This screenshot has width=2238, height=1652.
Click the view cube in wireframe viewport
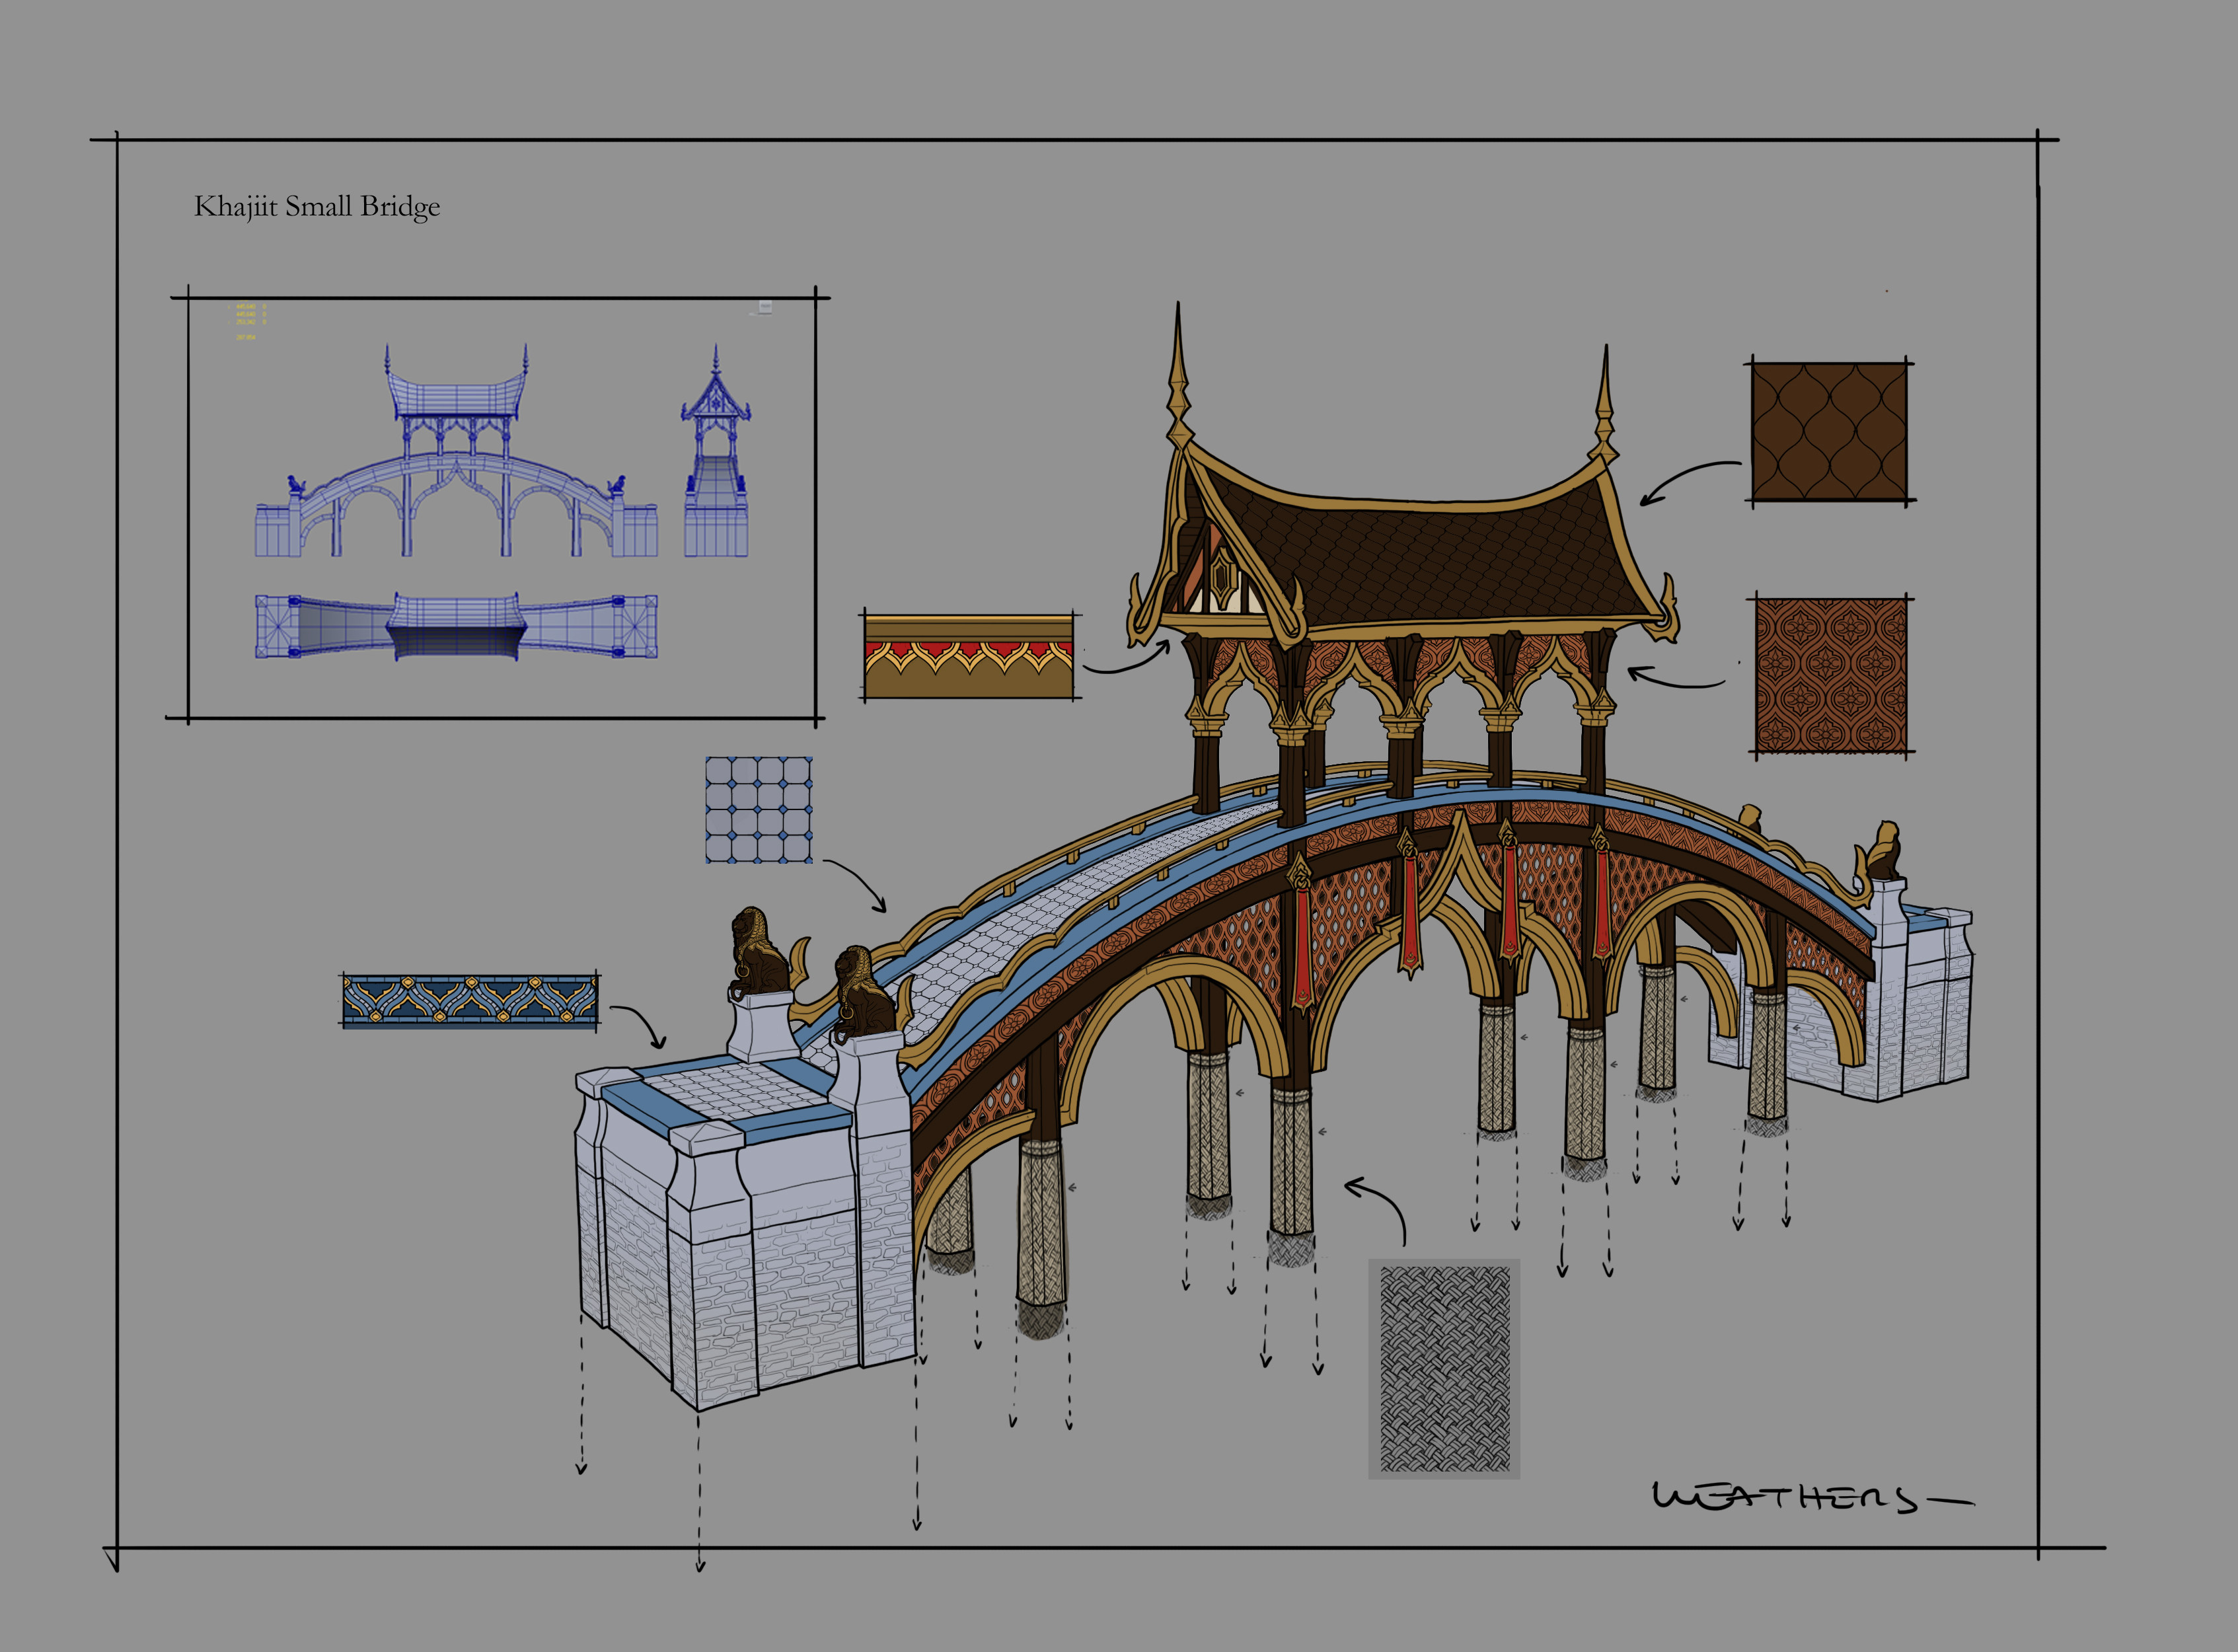765,308
